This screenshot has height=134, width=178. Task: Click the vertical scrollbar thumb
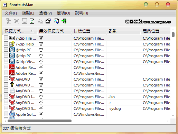click(x=173, y=34)
